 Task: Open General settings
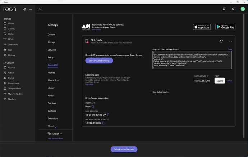pyautogui.click(x=51, y=35)
